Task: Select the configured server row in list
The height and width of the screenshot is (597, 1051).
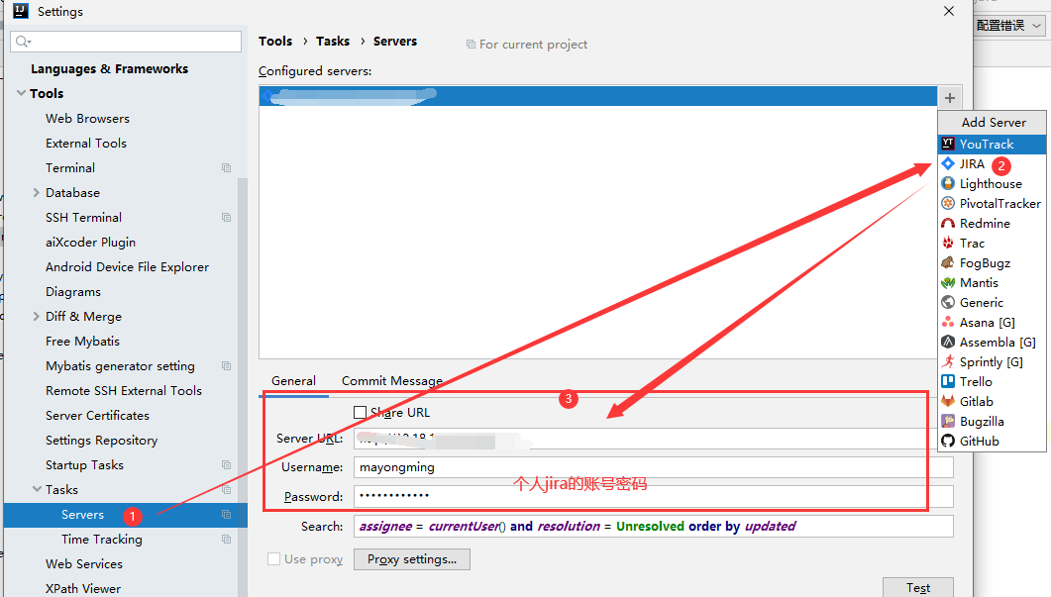Action: 598,96
